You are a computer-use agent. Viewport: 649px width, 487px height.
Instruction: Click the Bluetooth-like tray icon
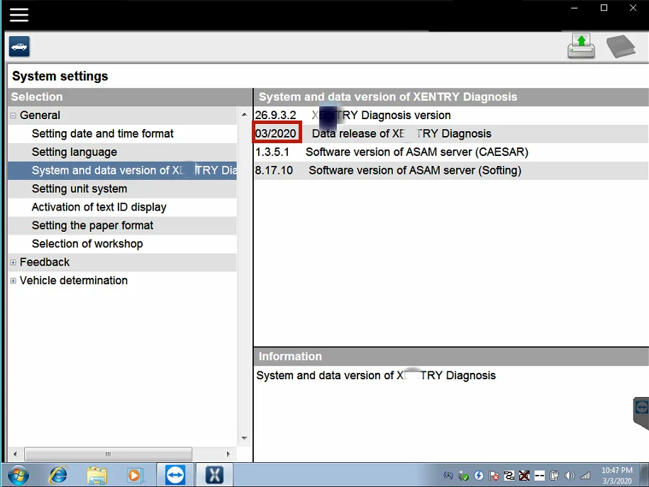click(x=448, y=476)
